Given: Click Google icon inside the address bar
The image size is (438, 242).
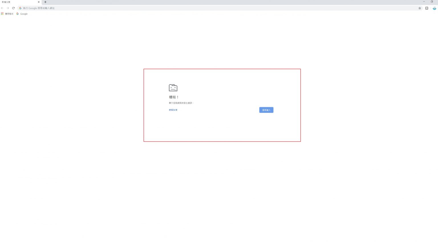Looking at the screenshot, I should tap(20, 8).
